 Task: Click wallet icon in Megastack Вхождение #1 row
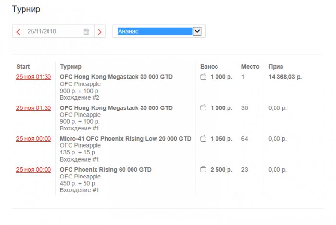tap(203, 108)
